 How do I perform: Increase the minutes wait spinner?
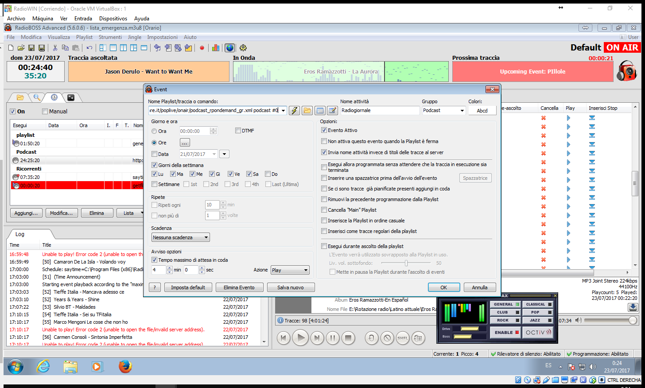[169, 268]
